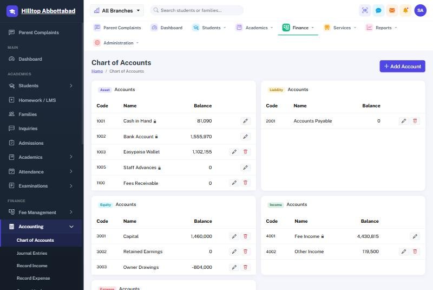Delete the Fees Receivable account

[245, 183]
